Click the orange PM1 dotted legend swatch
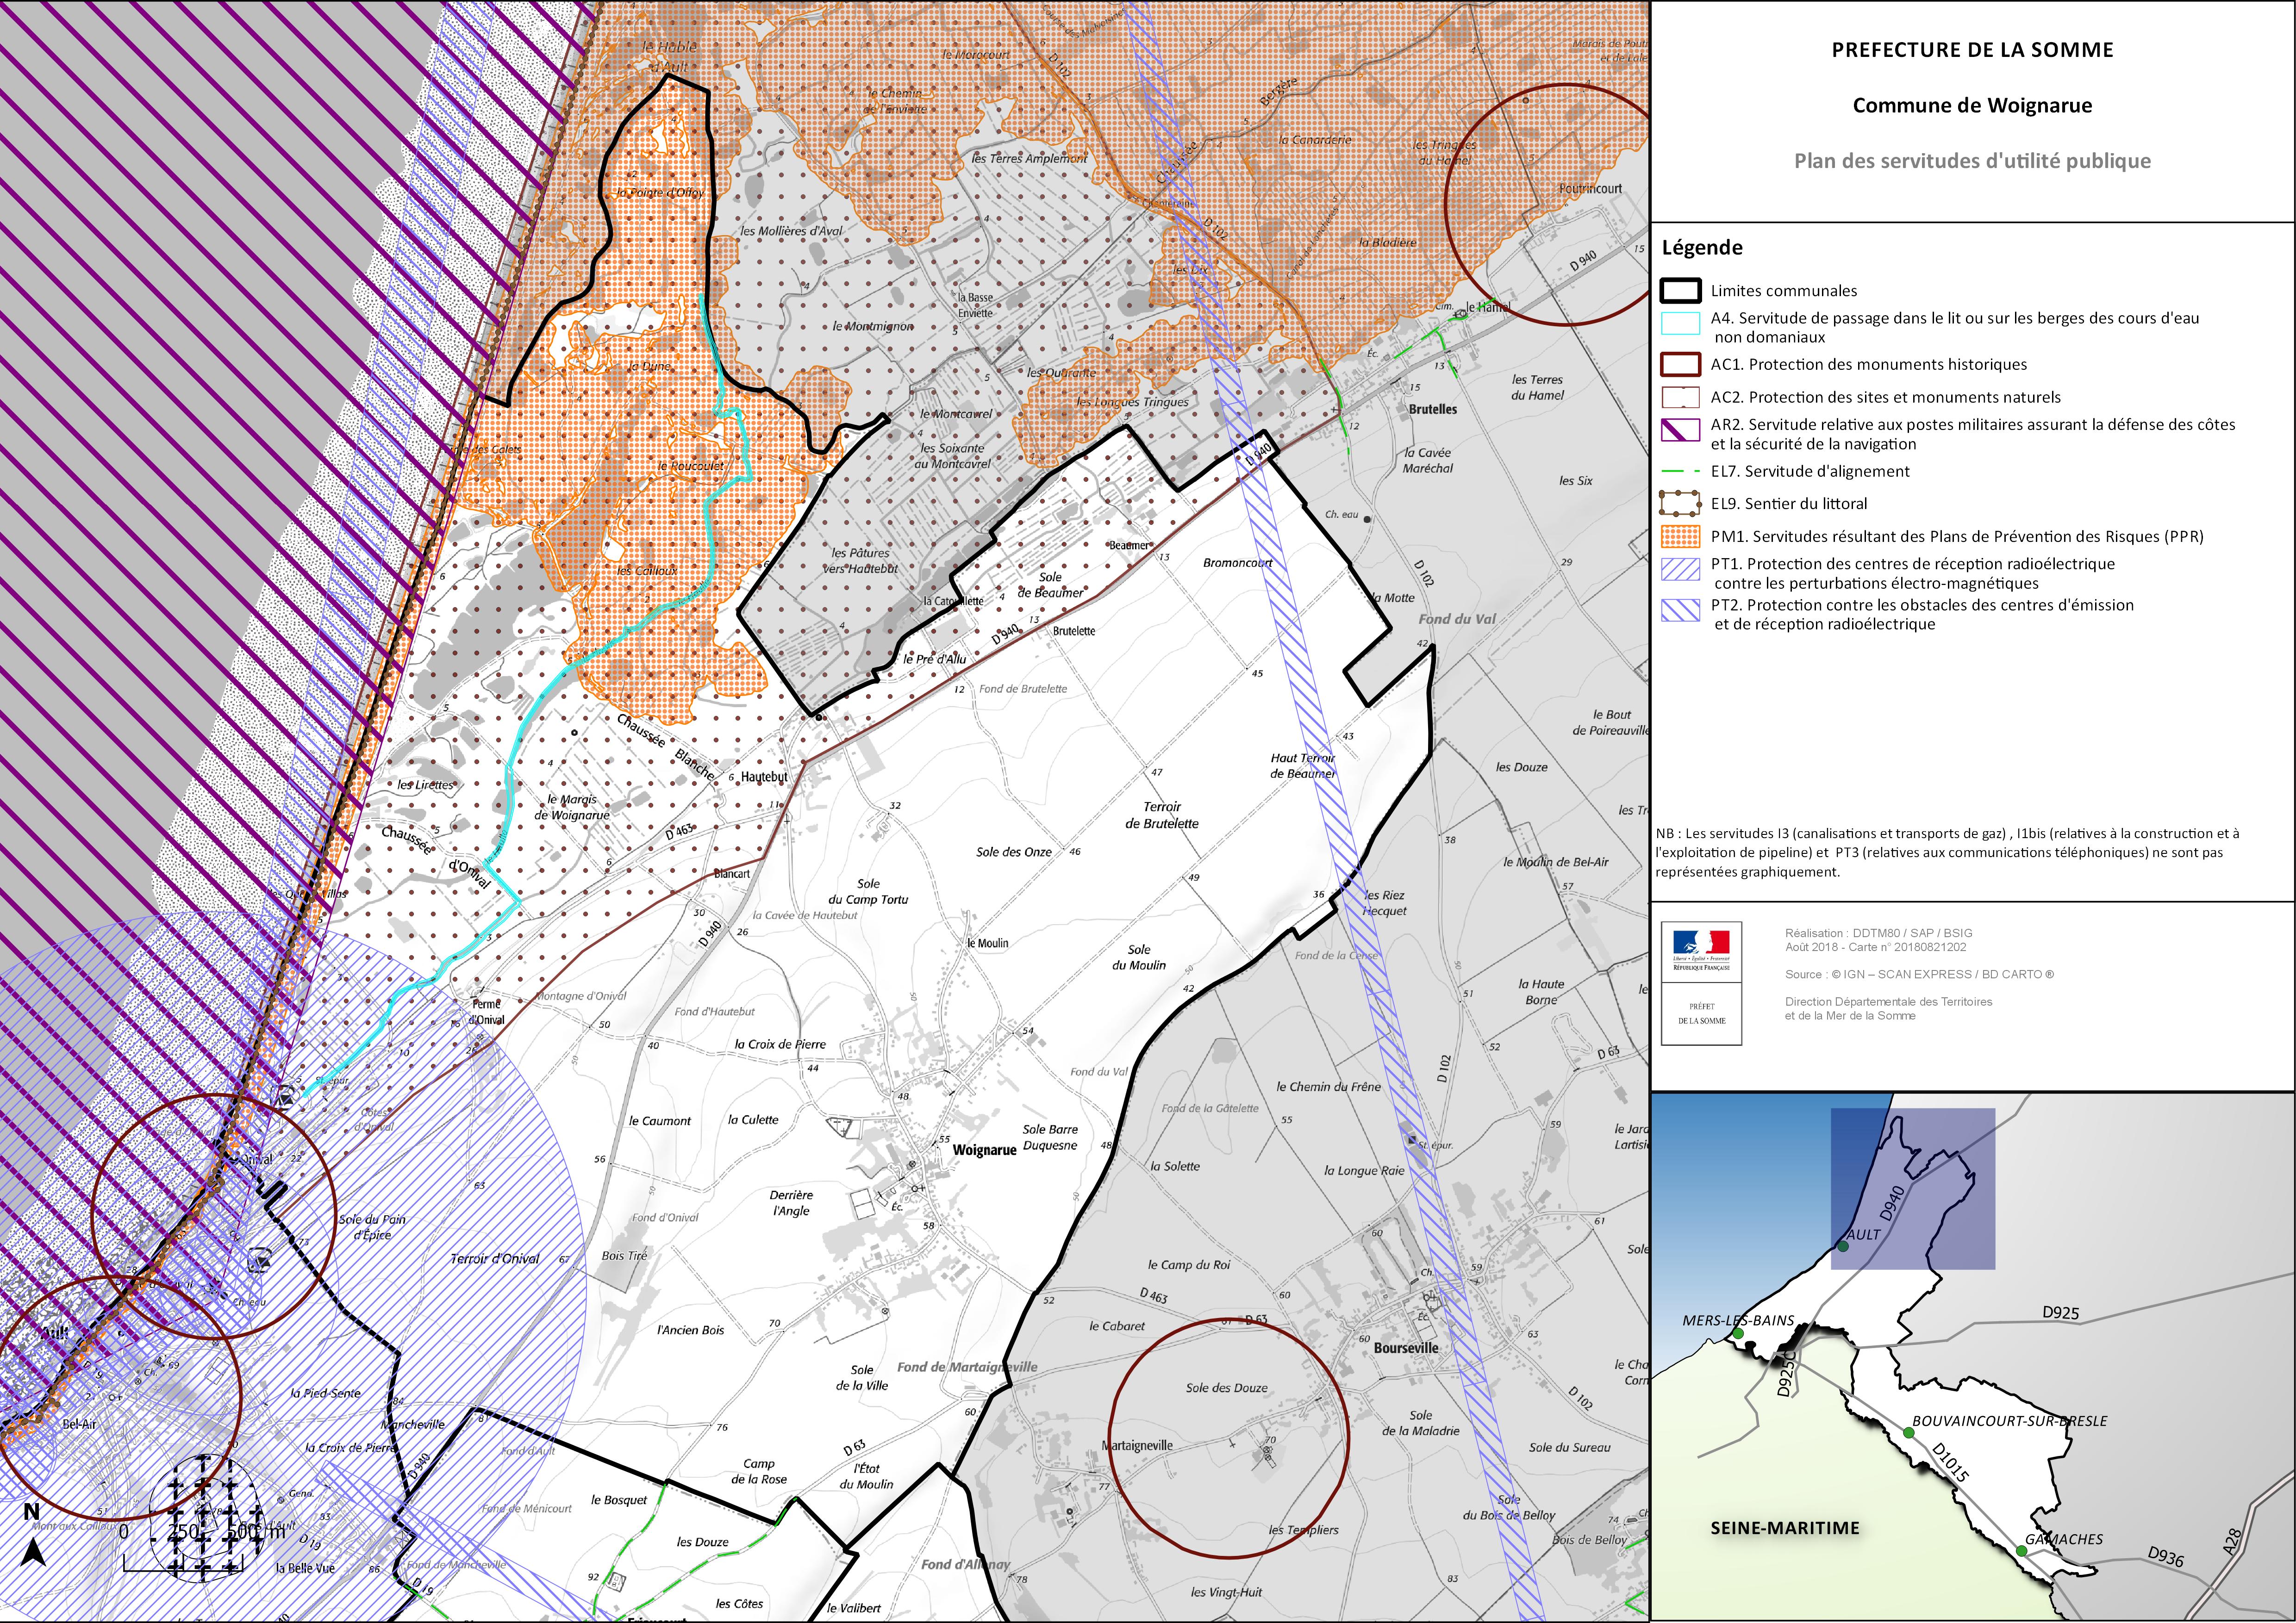The image size is (2296, 1623). pyautogui.click(x=1680, y=536)
